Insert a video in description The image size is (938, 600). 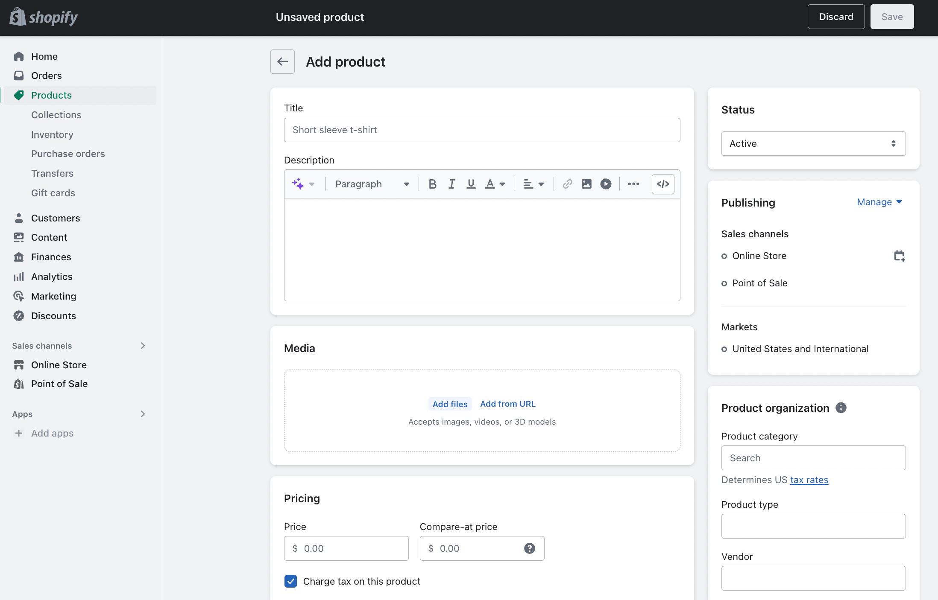click(x=606, y=184)
